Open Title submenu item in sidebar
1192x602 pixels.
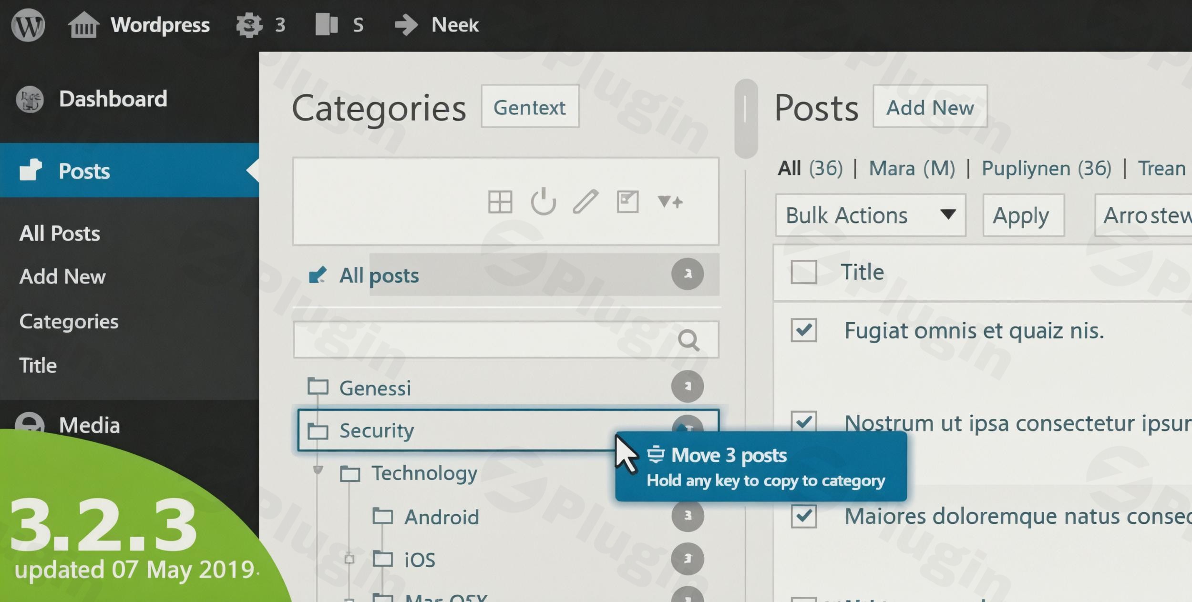click(38, 366)
